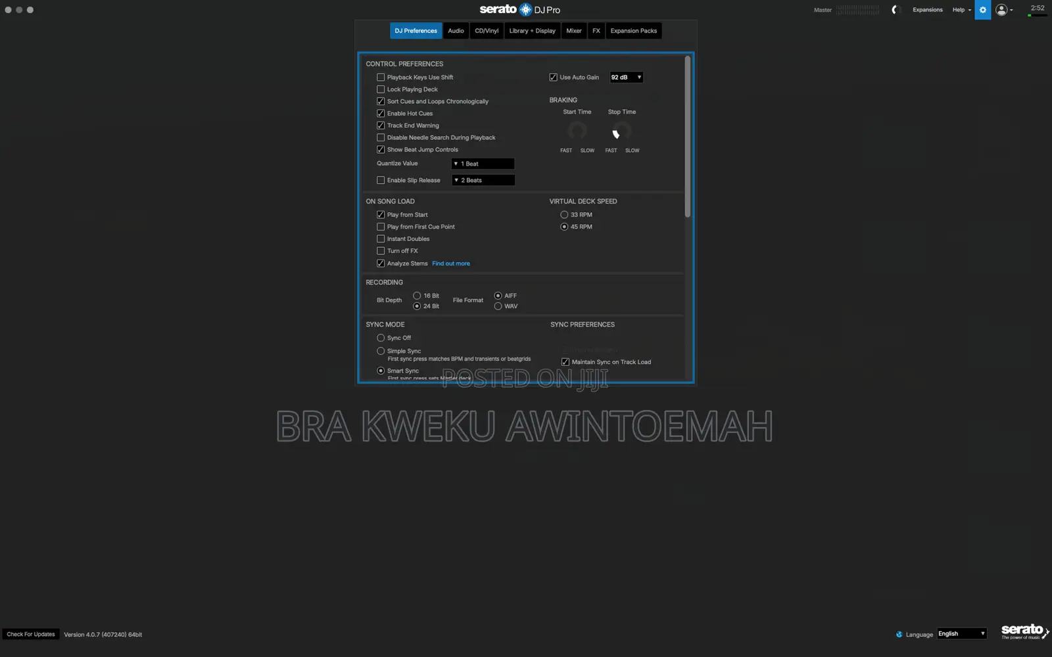Enable Play from First Cue Point
Image resolution: width=1052 pixels, height=657 pixels.
tap(381, 227)
